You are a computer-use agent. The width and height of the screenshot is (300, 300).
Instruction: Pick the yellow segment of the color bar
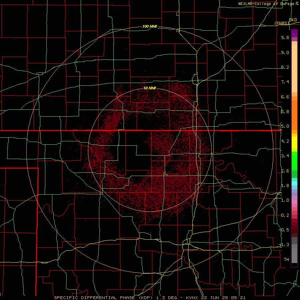click(x=294, y=143)
